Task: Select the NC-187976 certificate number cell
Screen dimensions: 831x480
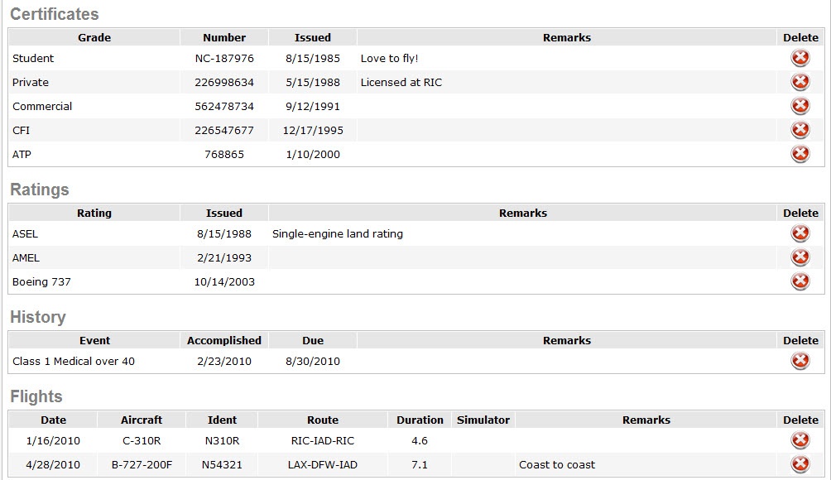Action: [x=224, y=58]
